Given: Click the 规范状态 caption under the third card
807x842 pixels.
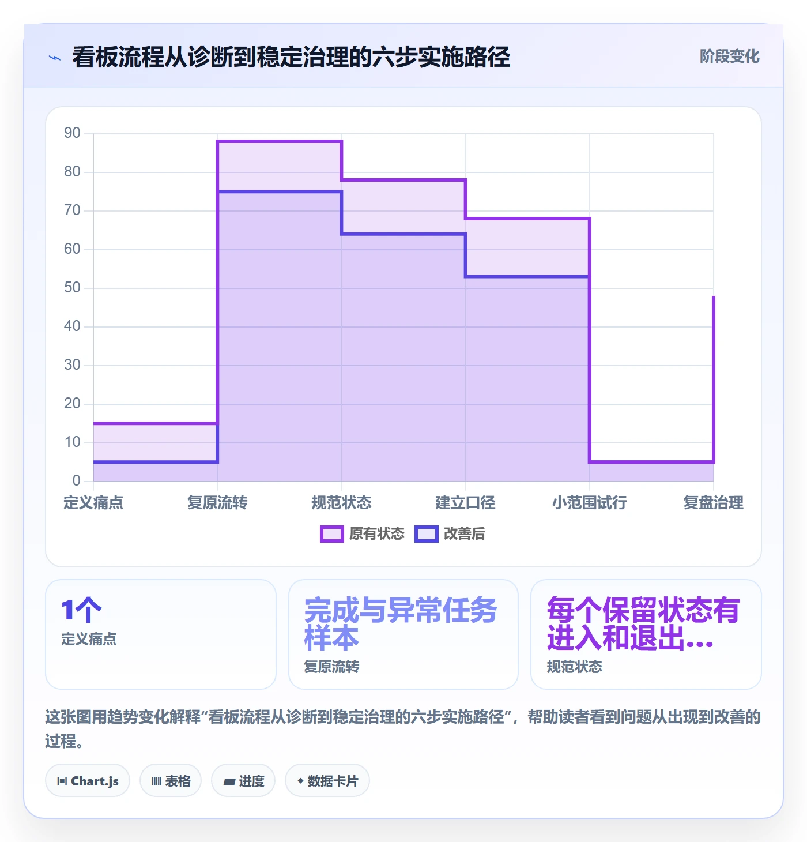Looking at the screenshot, I should [x=574, y=667].
